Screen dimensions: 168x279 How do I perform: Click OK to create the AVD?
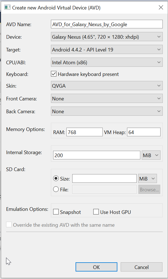tap(96, 267)
